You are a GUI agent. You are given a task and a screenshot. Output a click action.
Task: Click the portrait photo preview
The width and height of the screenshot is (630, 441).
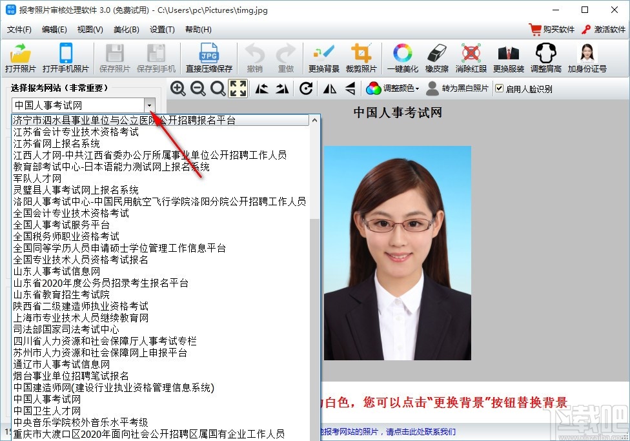click(398, 253)
